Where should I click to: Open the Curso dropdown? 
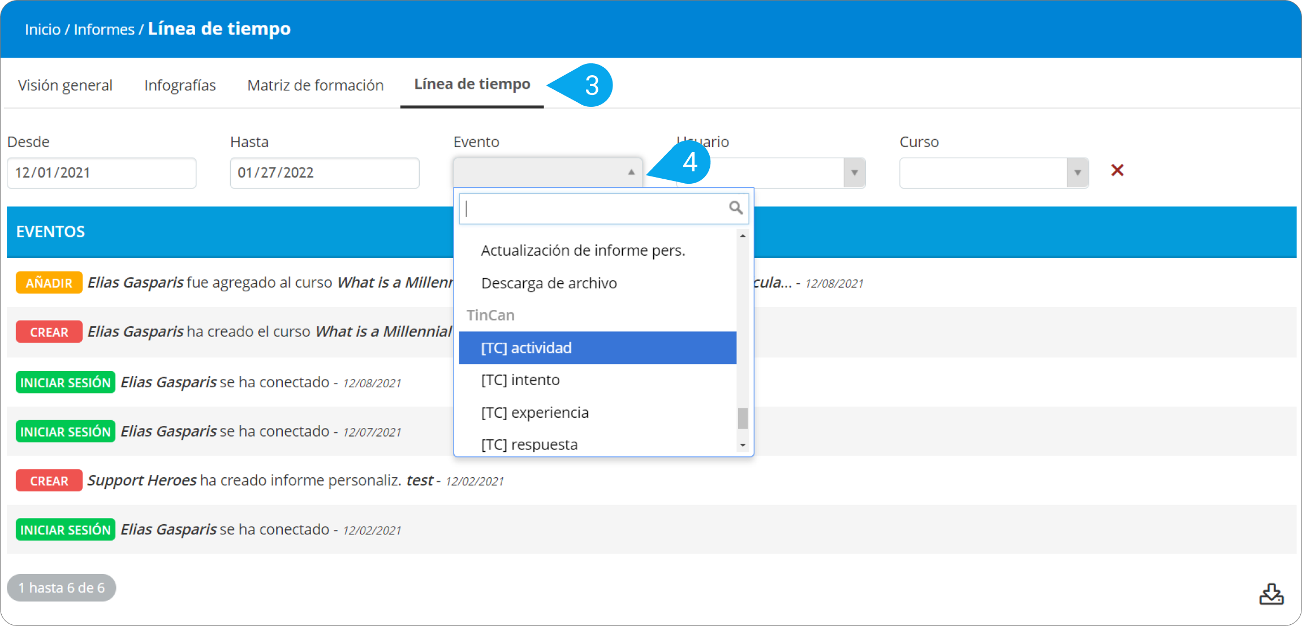coord(994,173)
